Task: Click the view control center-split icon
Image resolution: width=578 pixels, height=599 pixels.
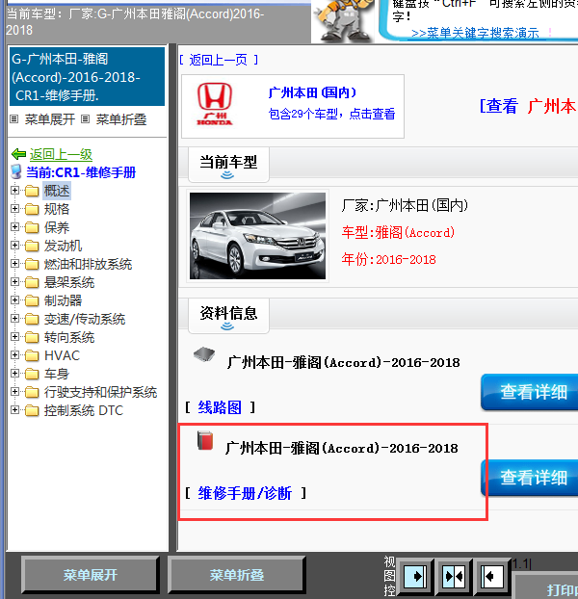Action: point(454,576)
